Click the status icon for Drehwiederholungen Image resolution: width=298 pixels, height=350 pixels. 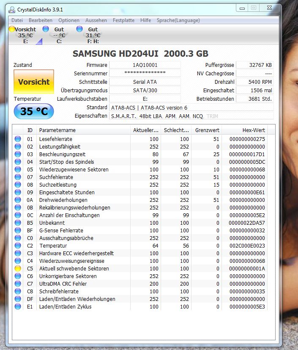pyautogui.click(x=18, y=200)
